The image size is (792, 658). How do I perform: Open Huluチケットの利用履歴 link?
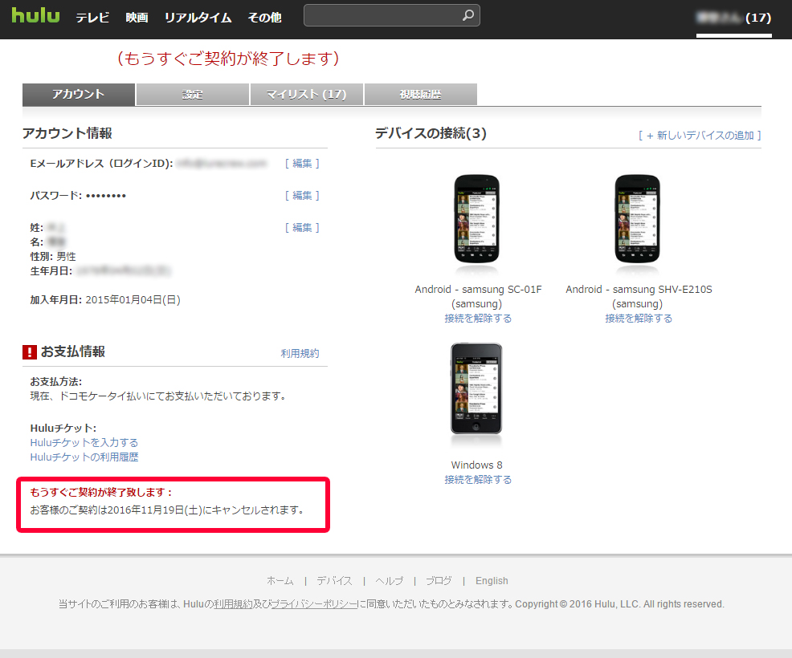tap(84, 457)
